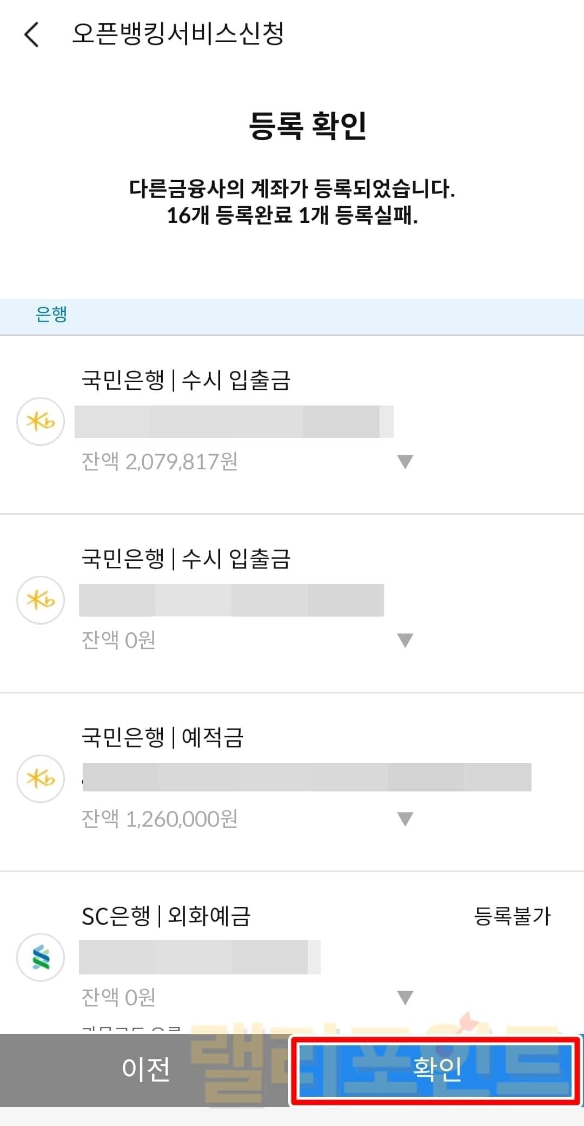Tap the 잔액 1,260,000원 balance text
Viewport: 584px width, 1126px height.
pyautogui.click(x=160, y=819)
